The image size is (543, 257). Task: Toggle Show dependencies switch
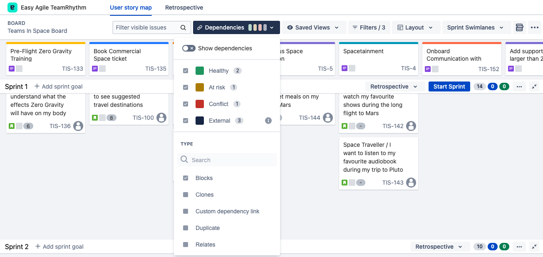point(188,48)
